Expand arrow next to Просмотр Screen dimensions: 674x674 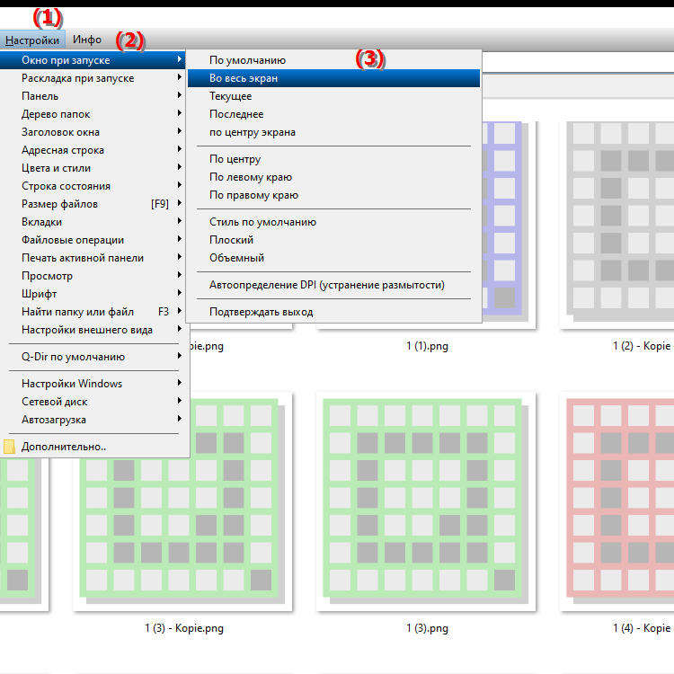179,275
